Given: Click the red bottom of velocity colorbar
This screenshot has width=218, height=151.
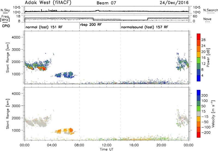Looking at the screenshot, I should pos(199,135).
